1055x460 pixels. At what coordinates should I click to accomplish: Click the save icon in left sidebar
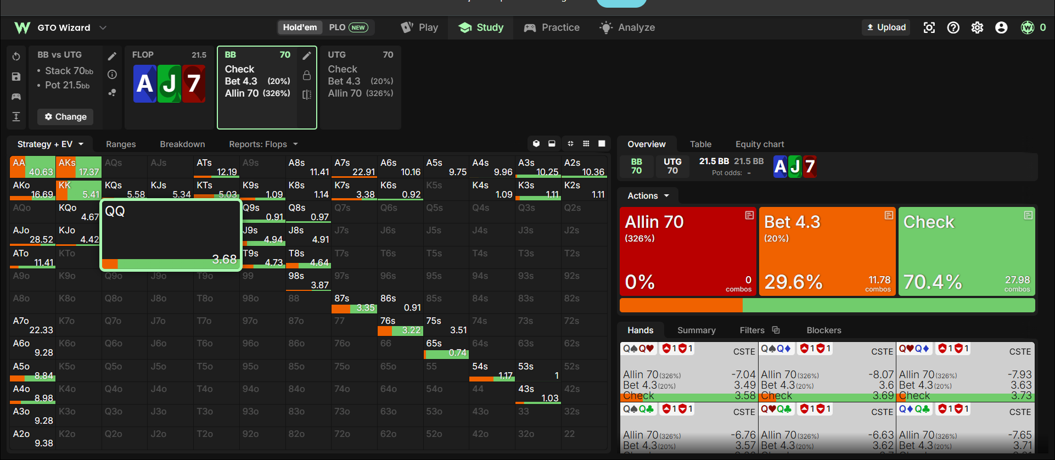[16, 77]
